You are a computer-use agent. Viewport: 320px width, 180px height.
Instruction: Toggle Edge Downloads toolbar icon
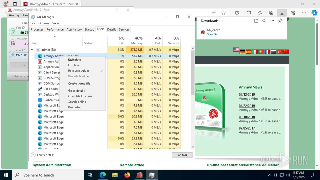click(282, 13)
